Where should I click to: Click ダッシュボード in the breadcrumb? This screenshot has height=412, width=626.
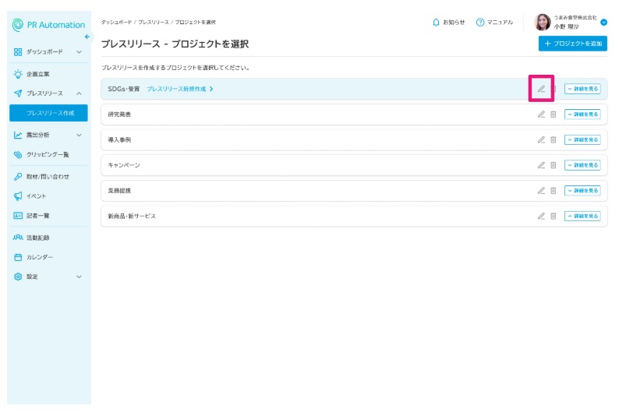tap(116, 22)
